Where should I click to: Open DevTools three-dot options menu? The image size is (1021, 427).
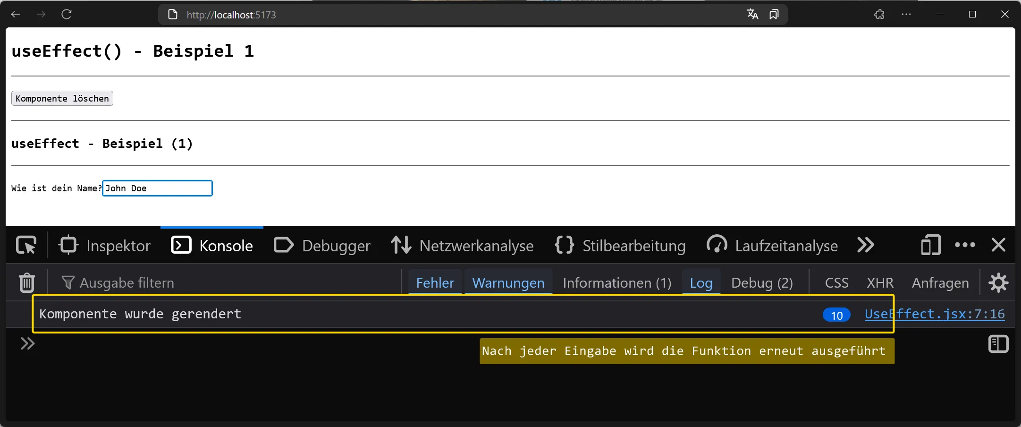(x=965, y=245)
